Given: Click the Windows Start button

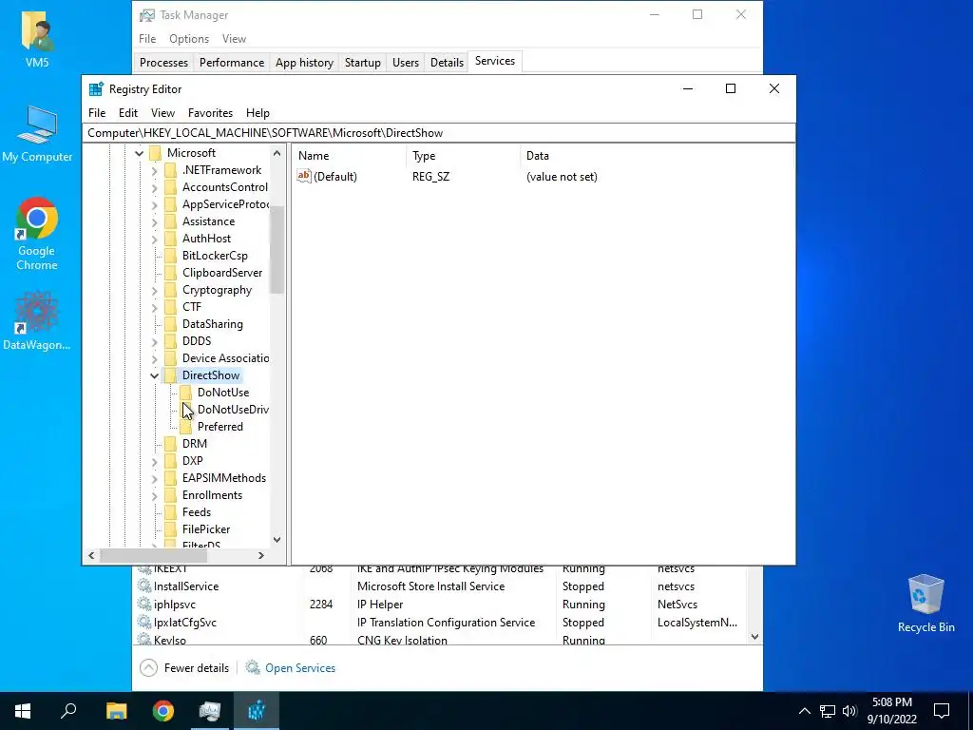Looking at the screenshot, I should tap(23, 711).
